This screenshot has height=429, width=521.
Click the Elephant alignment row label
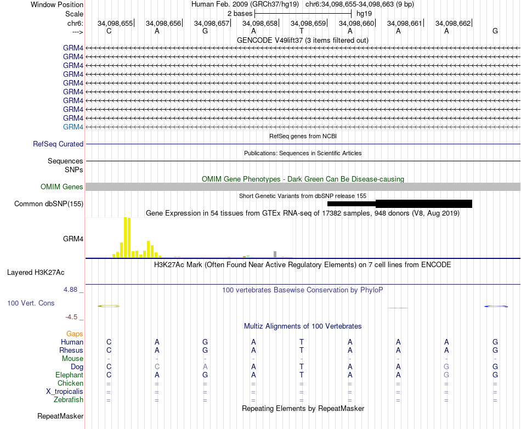pos(70,375)
